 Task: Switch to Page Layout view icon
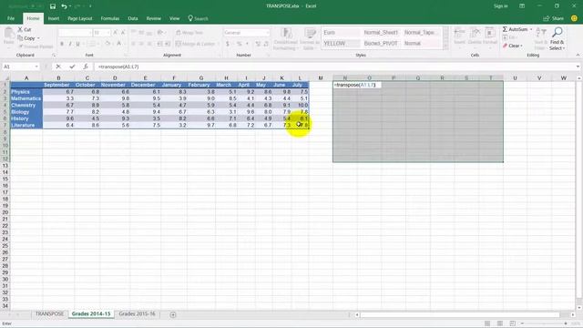(x=500, y=323)
